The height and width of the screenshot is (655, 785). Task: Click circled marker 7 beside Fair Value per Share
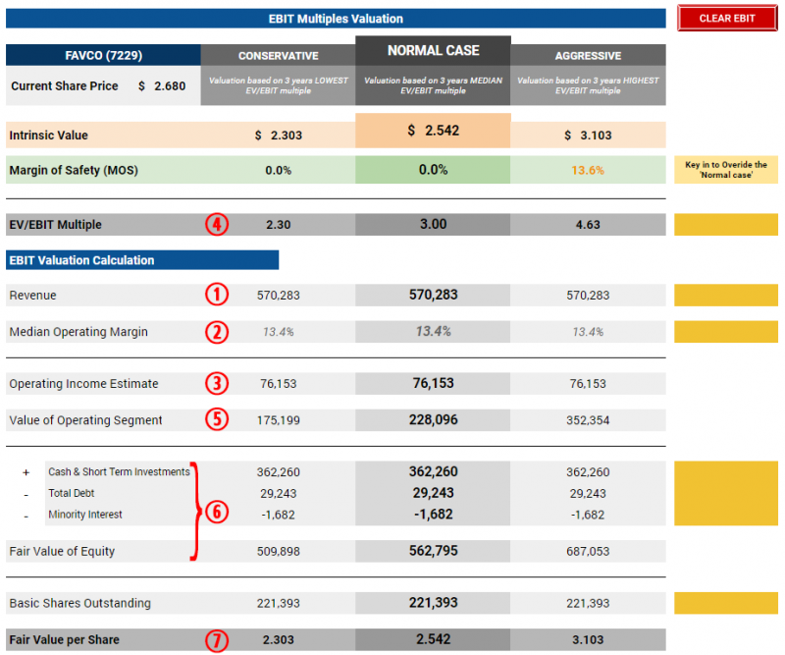[x=218, y=639]
